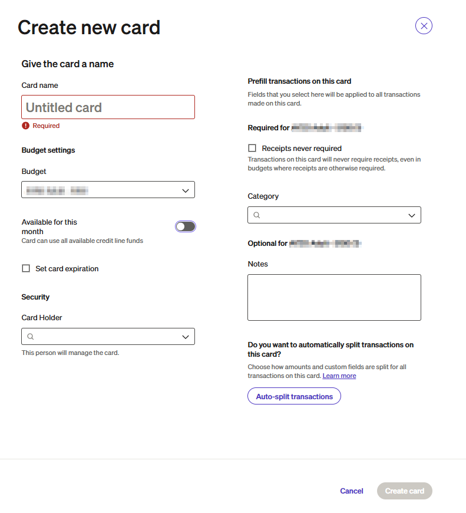Select the Budget combo box value
The image size is (466, 513).
[100, 190]
